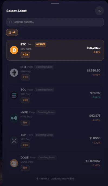Click the SOL 20x leverage badge
This screenshot has height=186, width=108.
(x=25, y=100)
